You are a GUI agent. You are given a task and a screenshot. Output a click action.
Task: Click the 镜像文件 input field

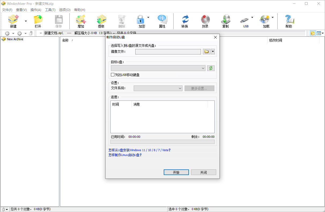[x=168, y=51]
